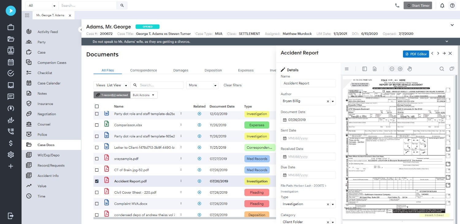
Task: Check the checkbox next to Comparisson.xlsx
Action: point(97,125)
